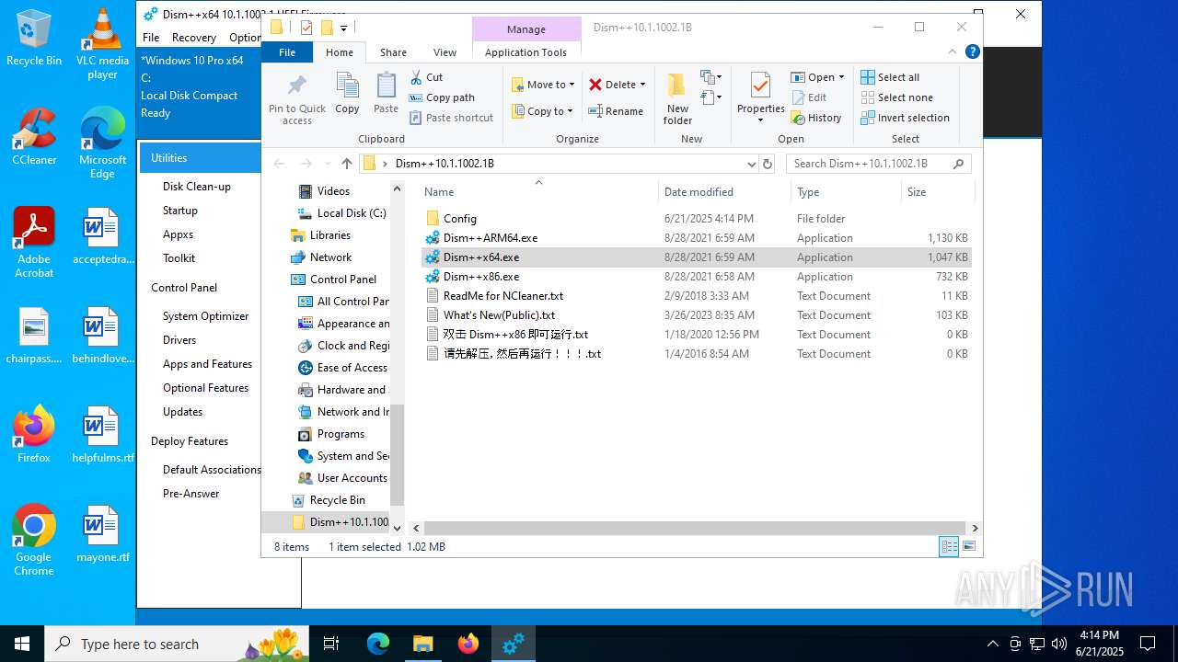The image size is (1178, 662).
Task: Sort by Date modified column
Action: (724, 192)
